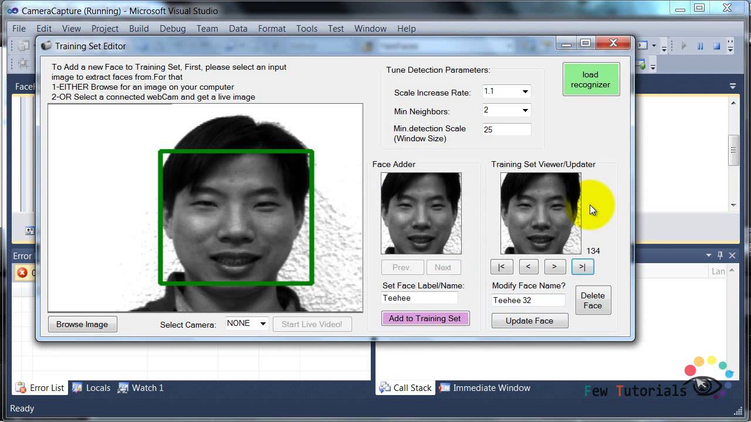Open the Build menu
751x422 pixels.
(x=139, y=28)
